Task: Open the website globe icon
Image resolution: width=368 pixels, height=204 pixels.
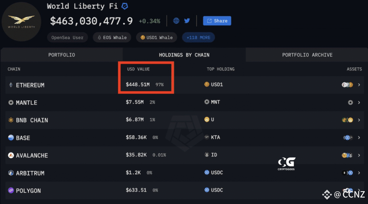Action: [176, 21]
